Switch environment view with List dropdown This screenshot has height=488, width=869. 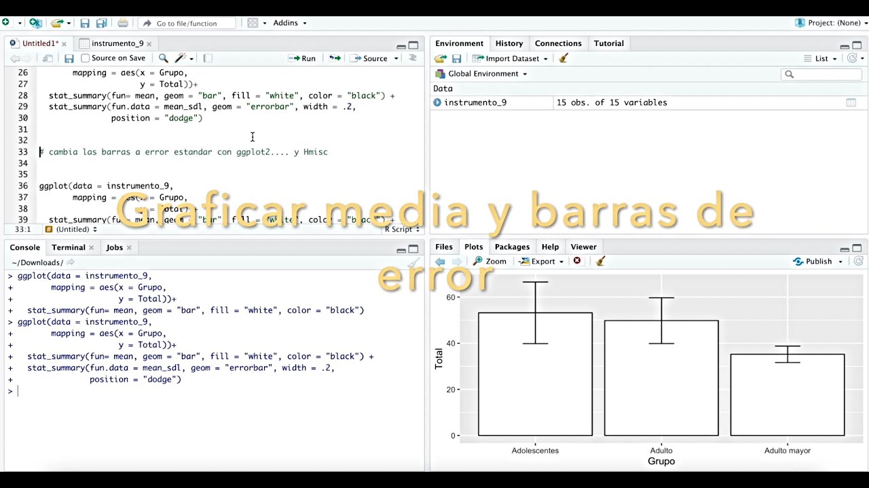(821, 58)
